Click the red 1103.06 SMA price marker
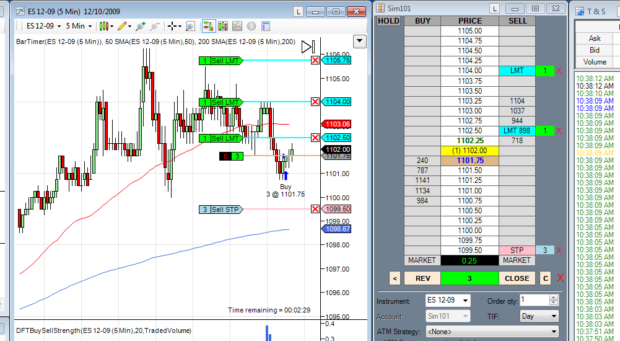 (336, 124)
